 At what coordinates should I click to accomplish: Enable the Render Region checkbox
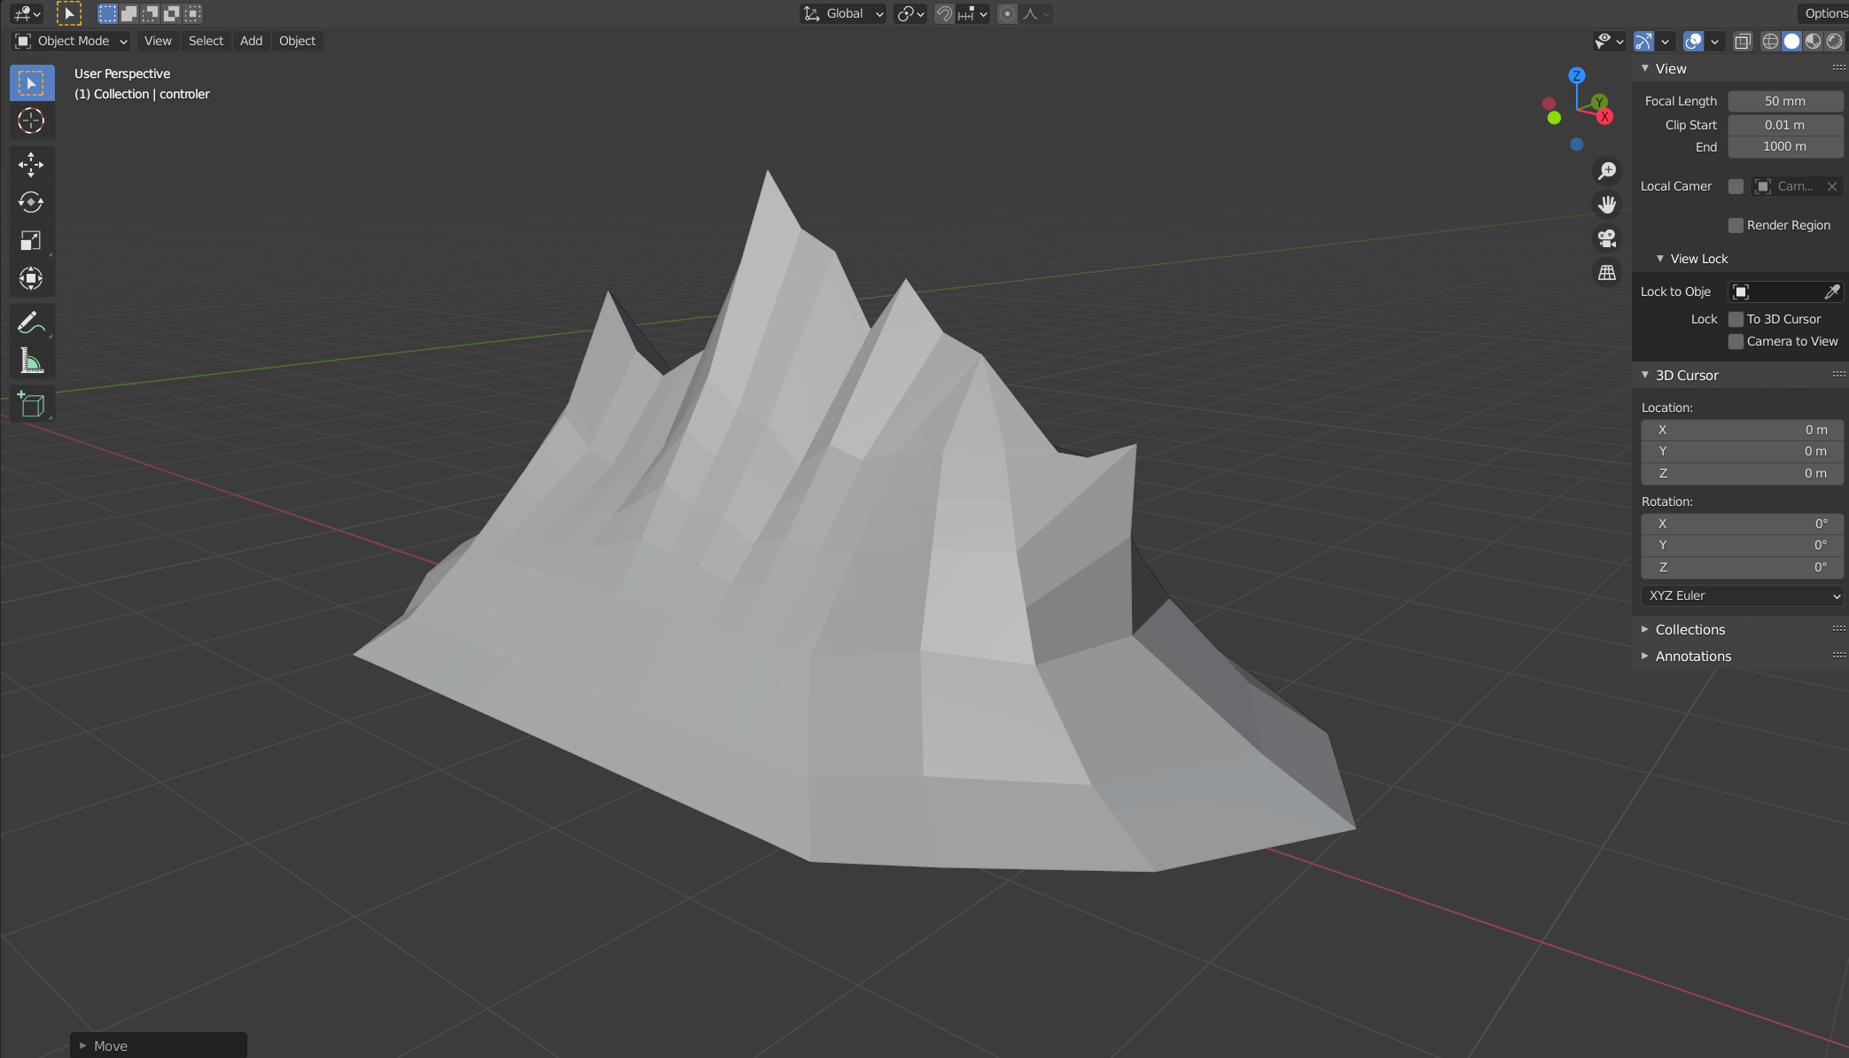coord(1736,225)
